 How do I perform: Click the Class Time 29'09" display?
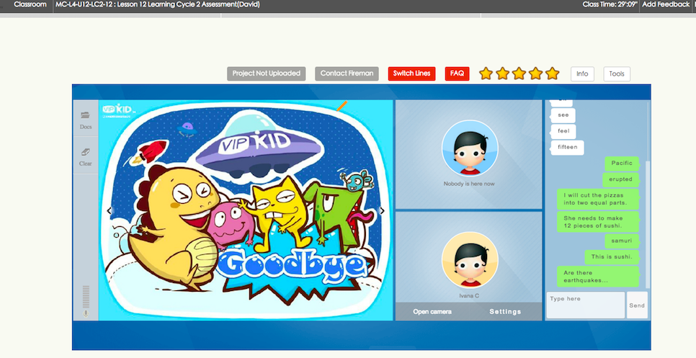pyautogui.click(x=610, y=4)
